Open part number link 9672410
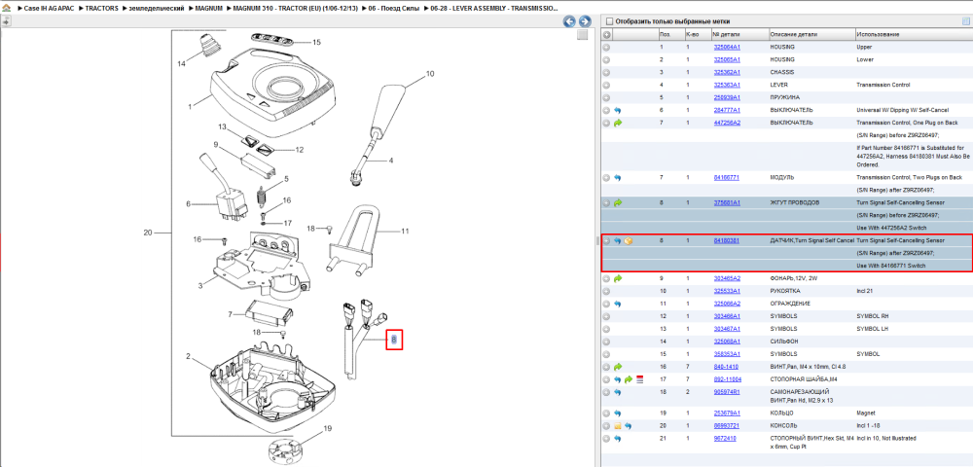Screen dimensions: 973x467 click(x=725, y=439)
